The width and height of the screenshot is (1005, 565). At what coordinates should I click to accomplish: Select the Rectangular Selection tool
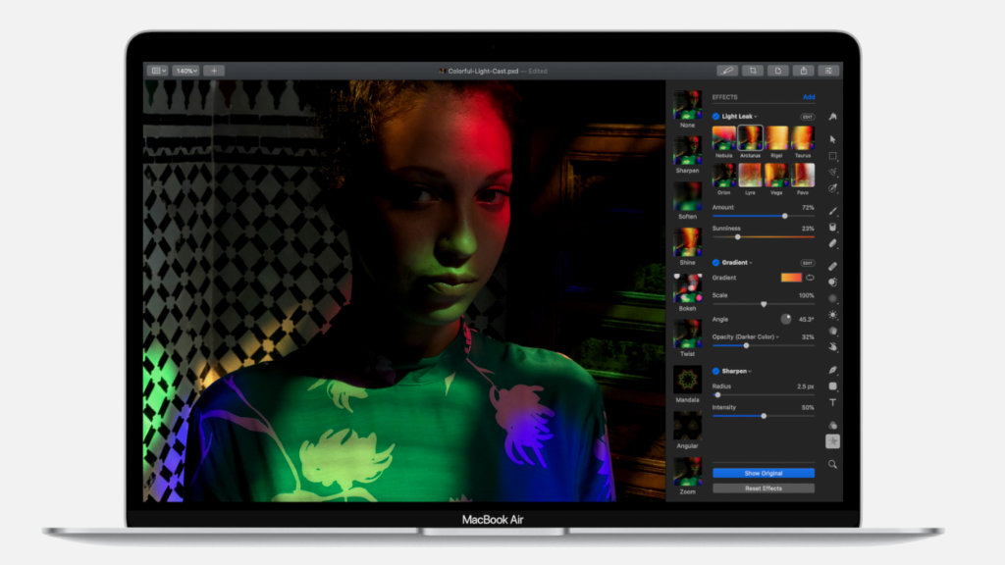point(832,156)
